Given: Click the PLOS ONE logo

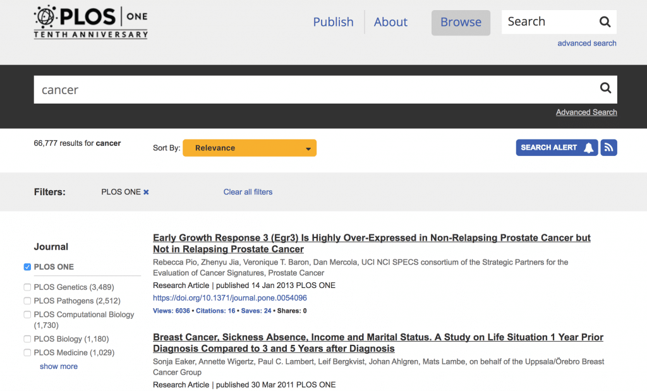Looking at the screenshot, I should tap(91, 22).
